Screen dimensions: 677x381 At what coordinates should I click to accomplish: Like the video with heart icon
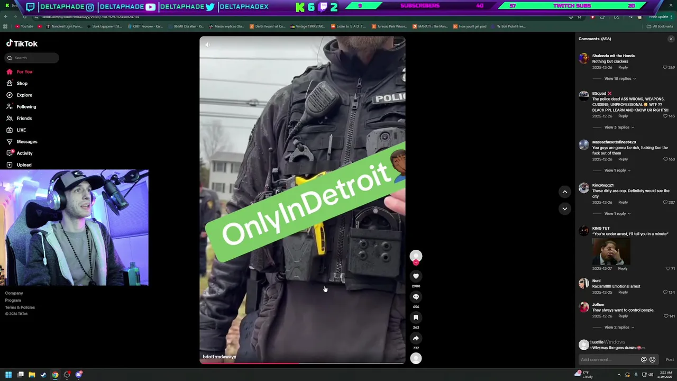416,276
